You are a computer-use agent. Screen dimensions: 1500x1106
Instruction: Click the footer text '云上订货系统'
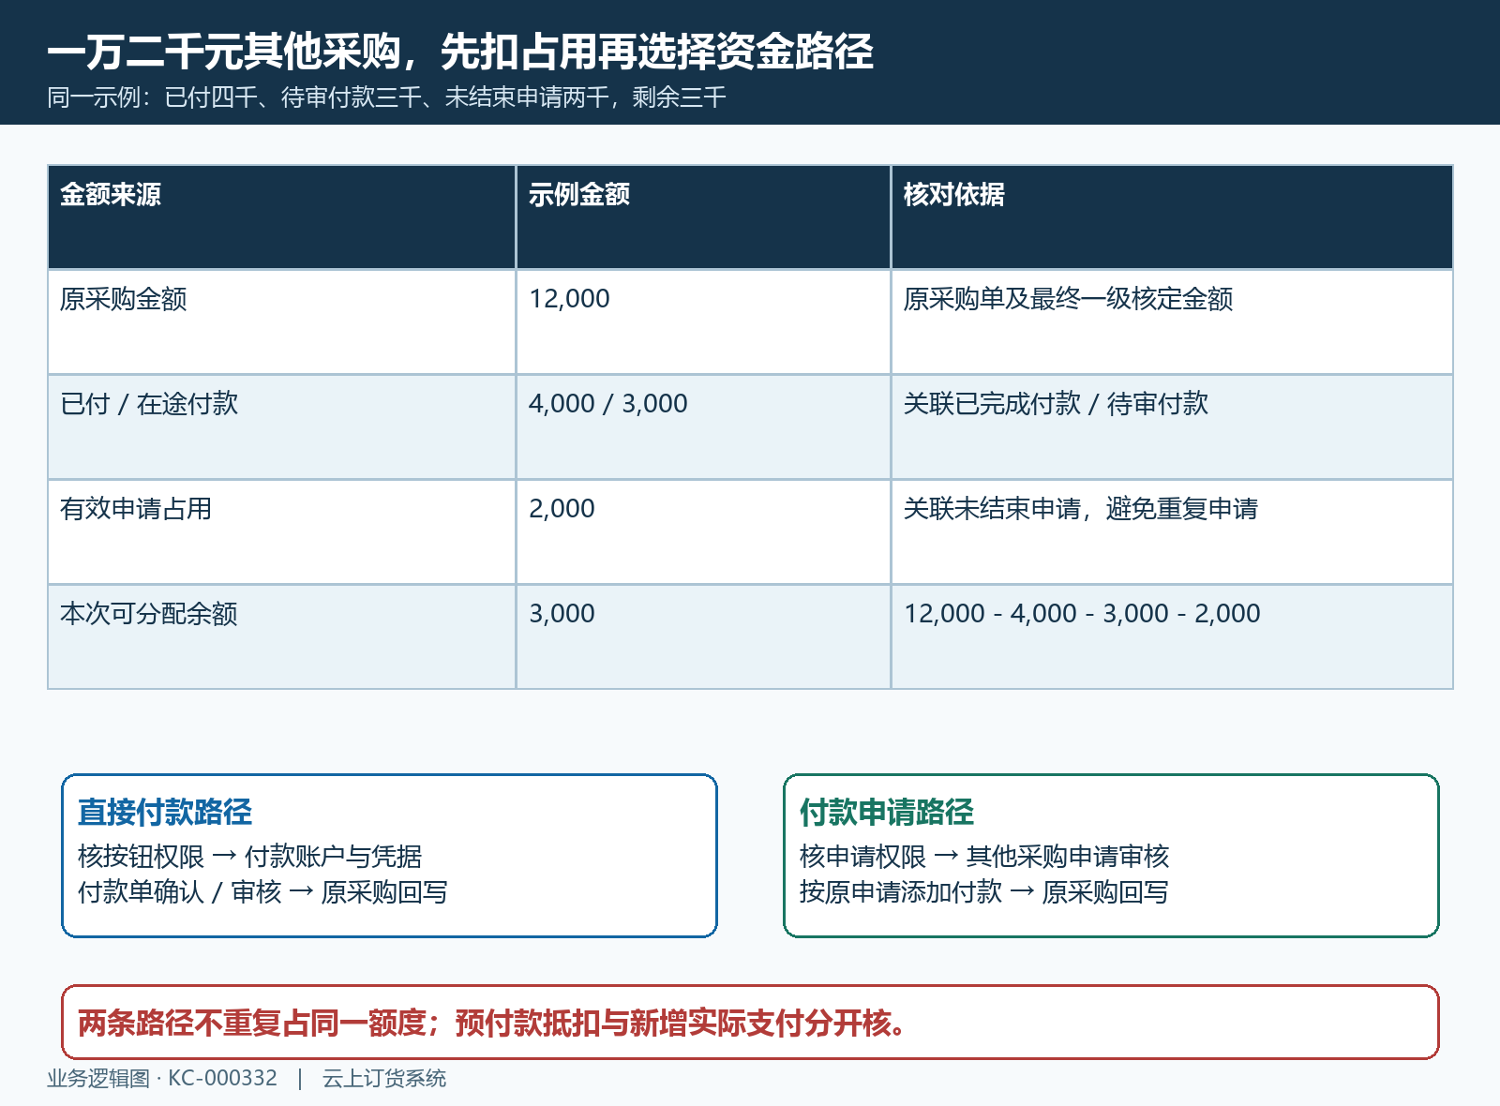click(384, 1079)
